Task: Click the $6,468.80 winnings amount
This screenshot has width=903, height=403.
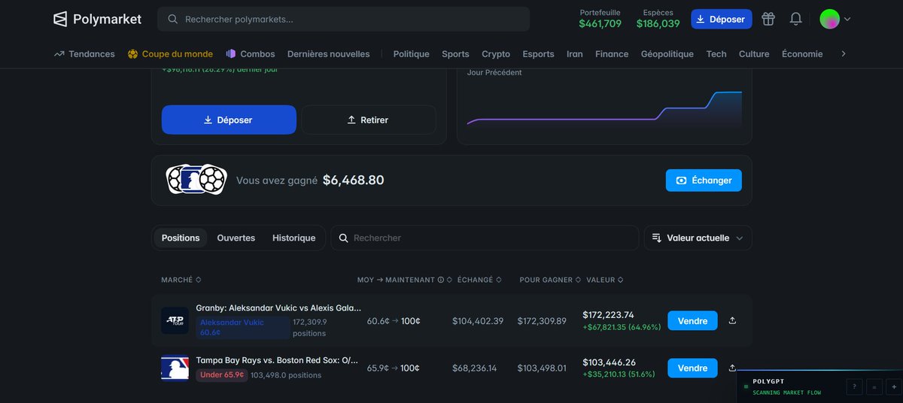Action: [x=353, y=180]
